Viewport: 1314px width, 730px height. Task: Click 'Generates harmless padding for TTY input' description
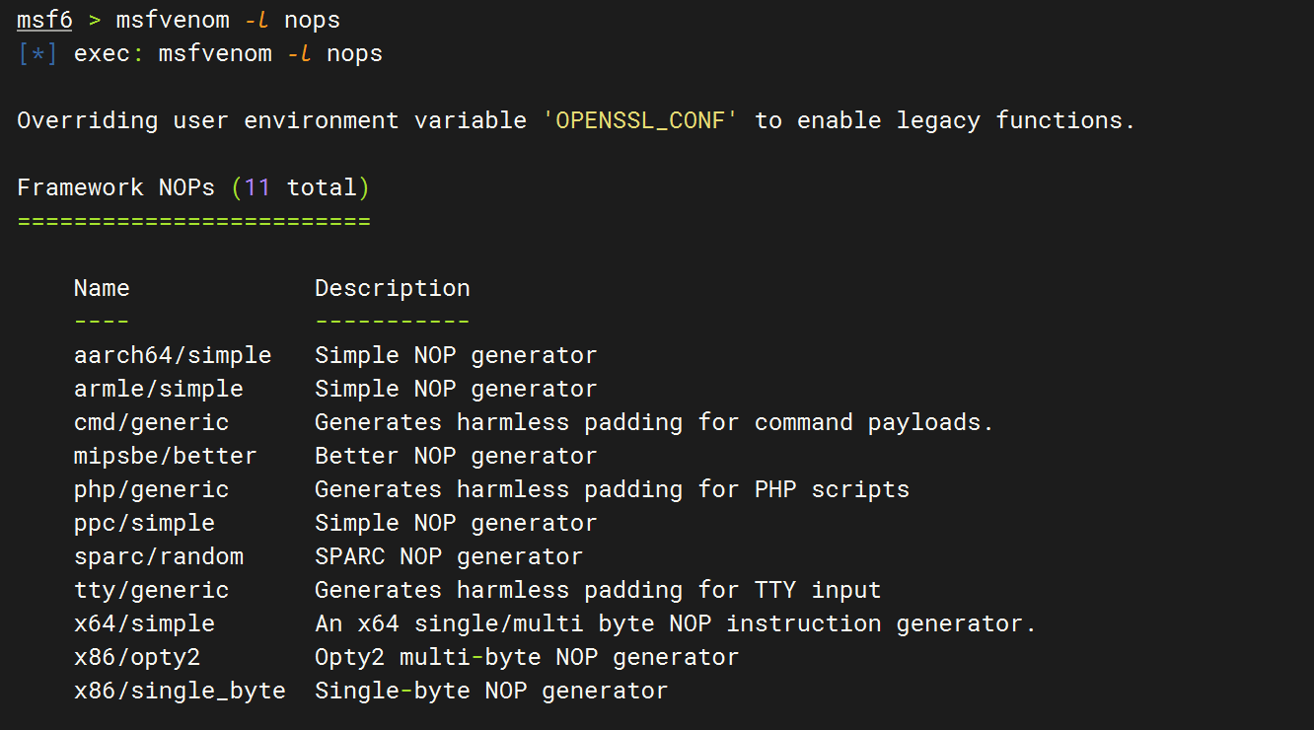pos(598,590)
